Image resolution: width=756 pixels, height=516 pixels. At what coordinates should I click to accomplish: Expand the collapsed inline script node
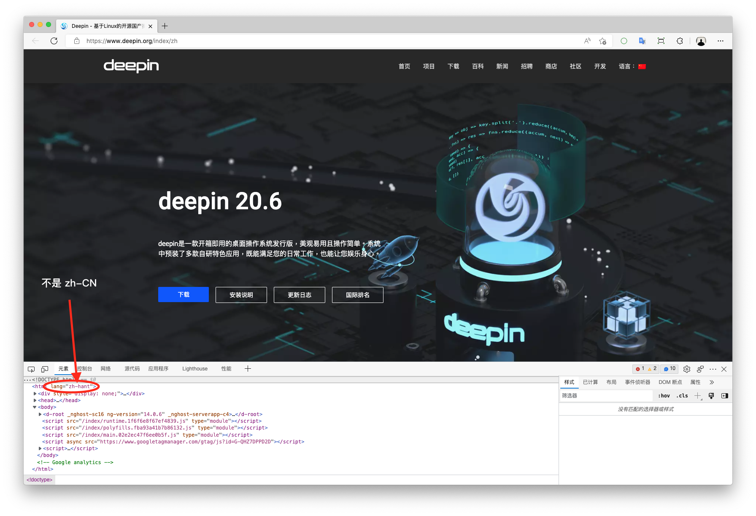tap(40, 448)
